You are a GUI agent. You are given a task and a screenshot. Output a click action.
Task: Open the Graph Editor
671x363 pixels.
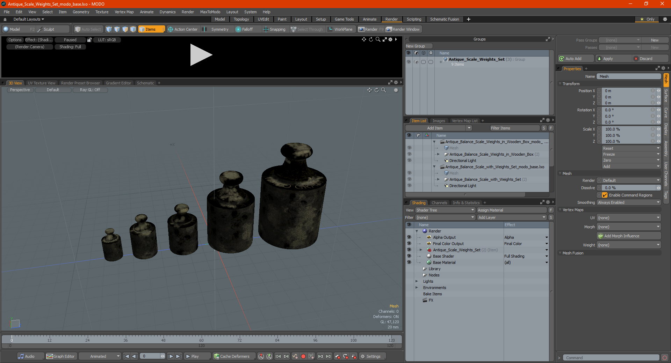pos(60,356)
